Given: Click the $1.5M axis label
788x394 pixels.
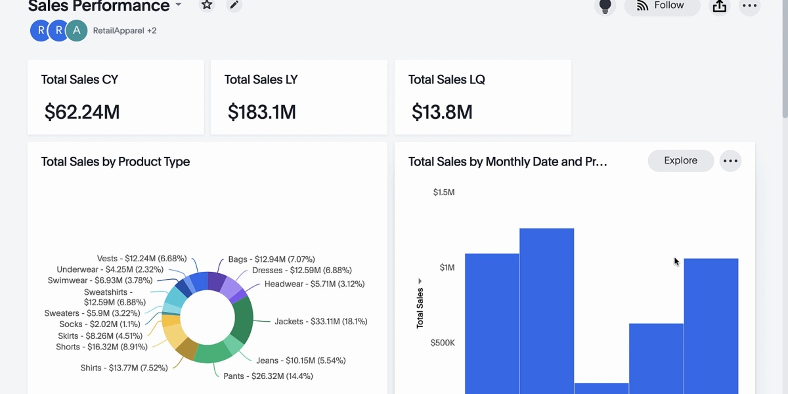Looking at the screenshot, I should point(444,192).
